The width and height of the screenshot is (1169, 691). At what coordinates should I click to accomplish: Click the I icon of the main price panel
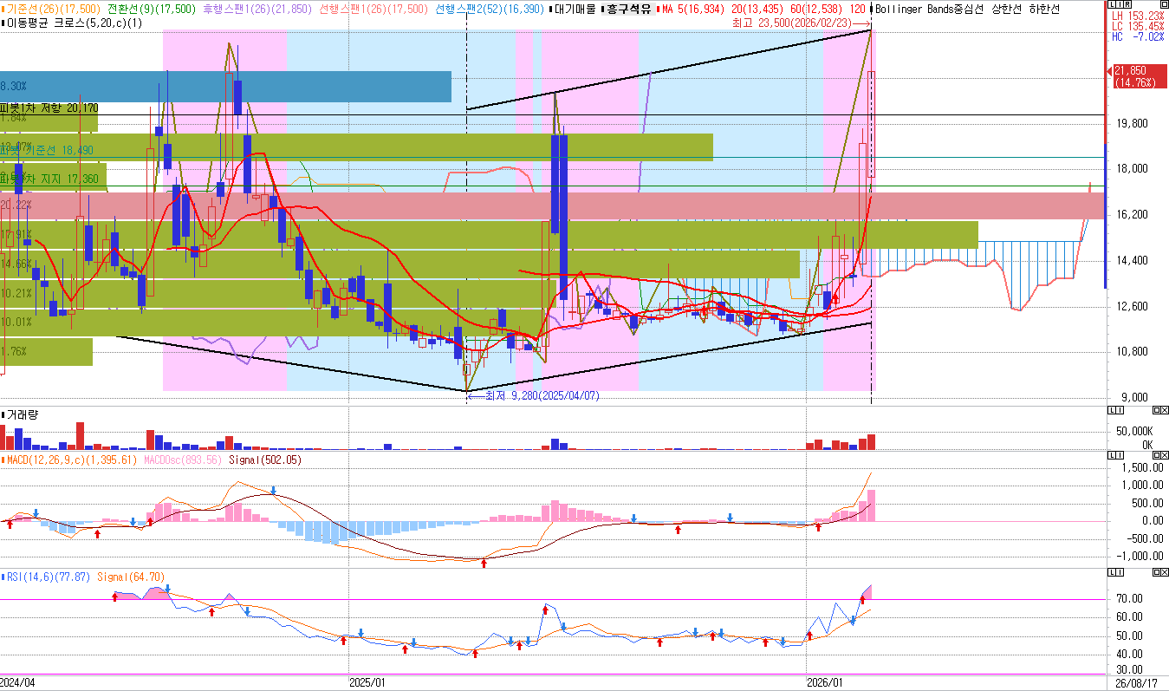tap(1120, 4)
